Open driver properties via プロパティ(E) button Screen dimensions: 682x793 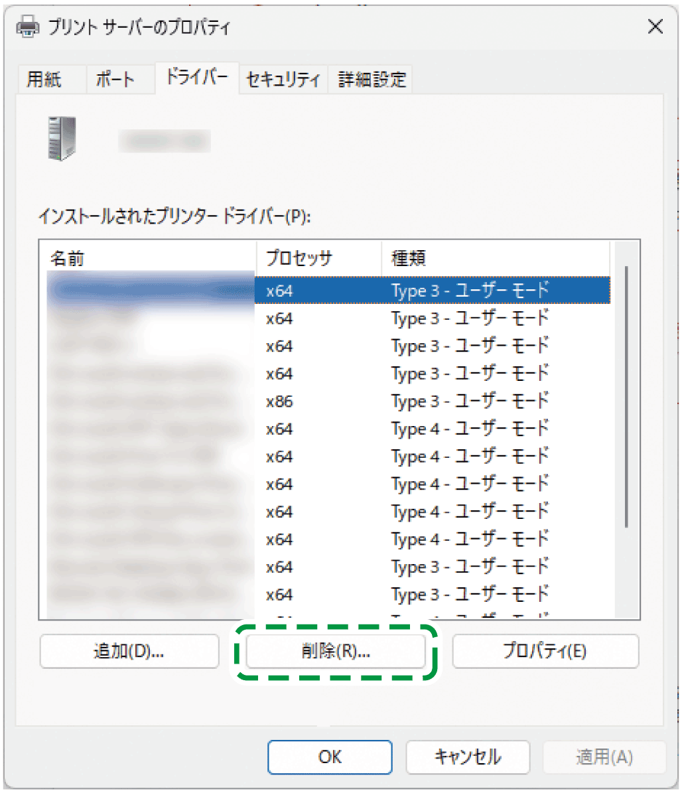pyautogui.click(x=545, y=651)
